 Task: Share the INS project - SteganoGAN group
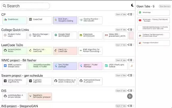[x=128, y=106]
